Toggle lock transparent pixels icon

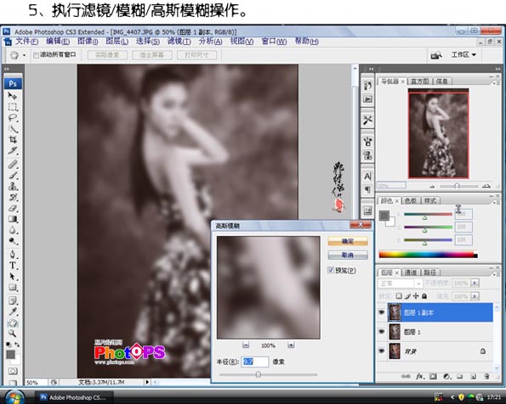[x=399, y=295]
